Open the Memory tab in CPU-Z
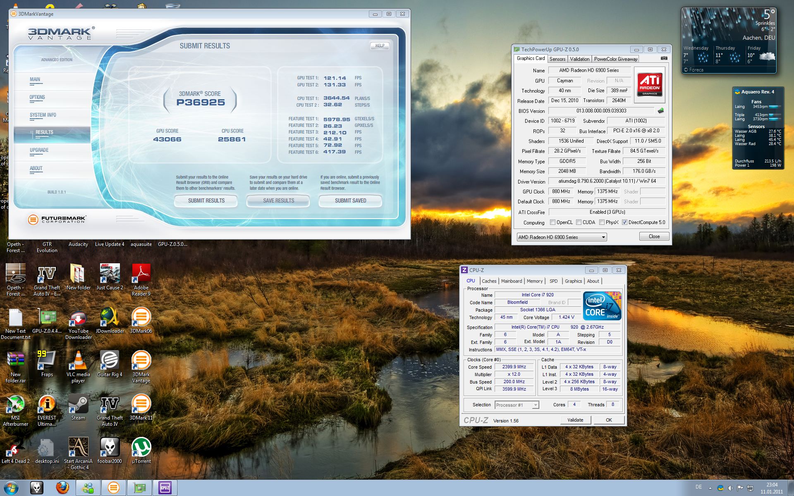The height and width of the screenshot is (496, 794). pos(535,281)
